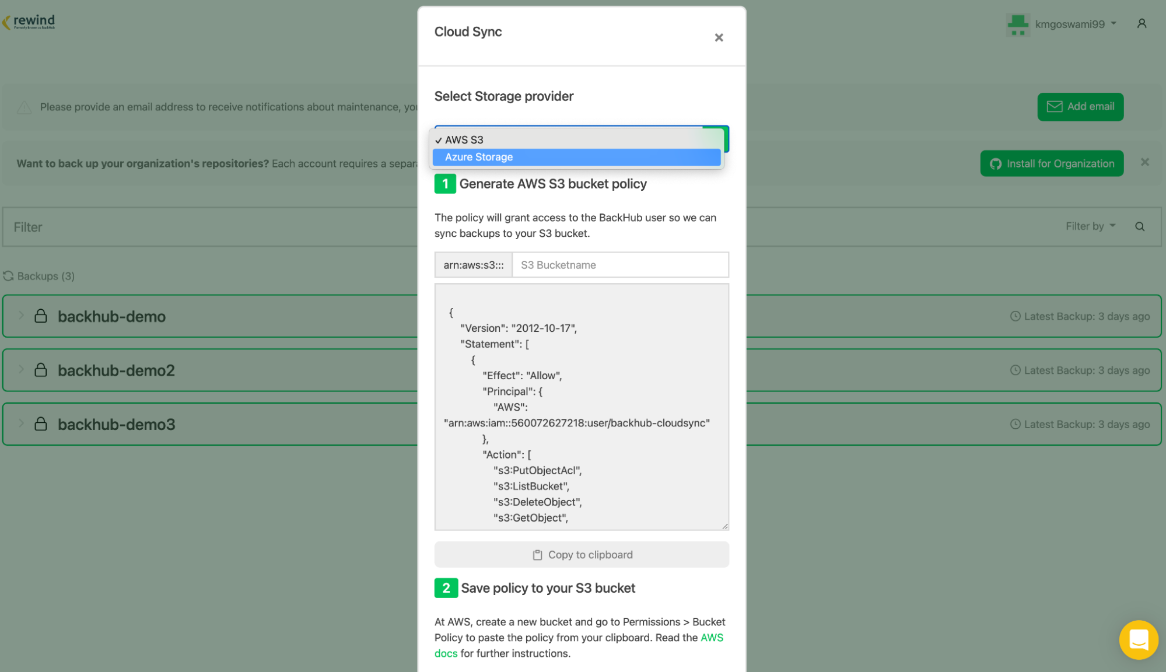Choose AWS S3 option in dropdown
1166x672 pixels.
point(576,140)
